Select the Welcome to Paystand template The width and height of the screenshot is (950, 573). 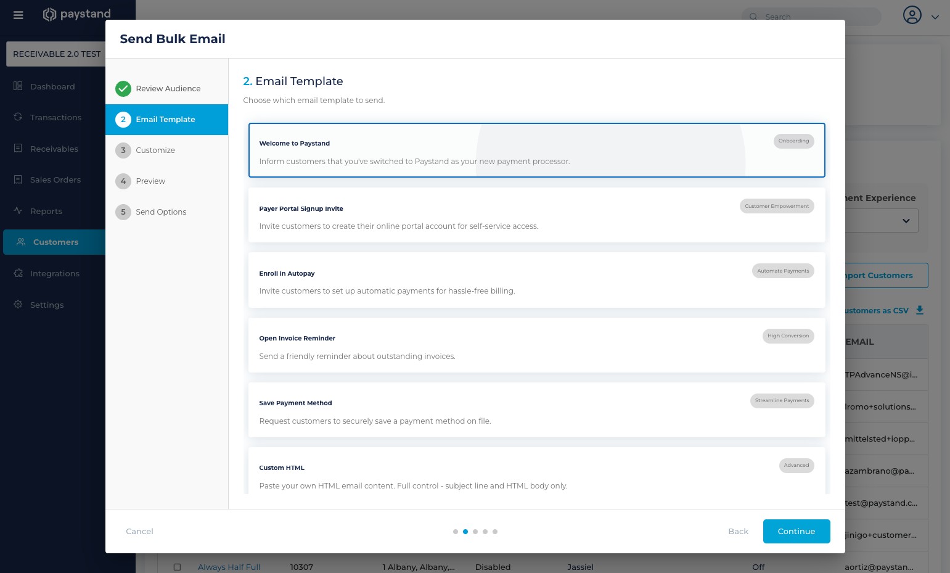pyautogui.click(x=536, y=150)
